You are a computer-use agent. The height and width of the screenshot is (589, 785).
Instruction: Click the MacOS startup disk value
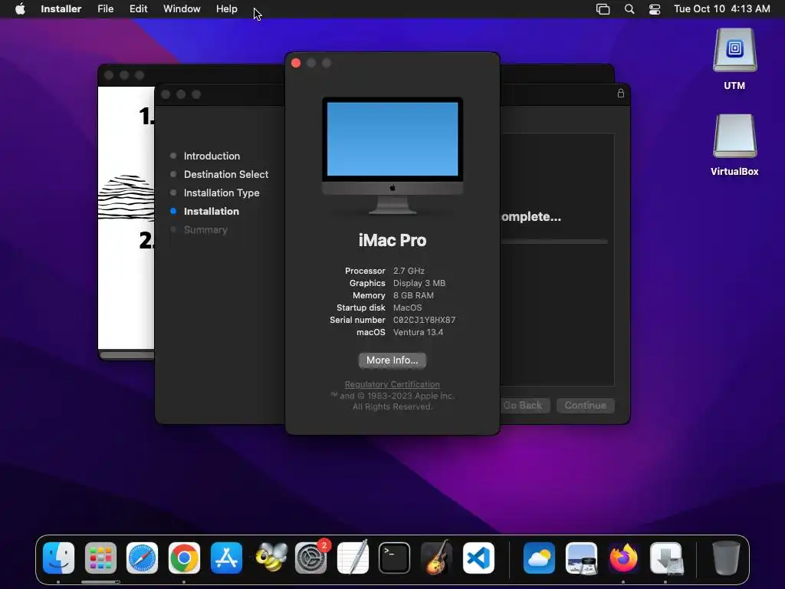[408, 308]
